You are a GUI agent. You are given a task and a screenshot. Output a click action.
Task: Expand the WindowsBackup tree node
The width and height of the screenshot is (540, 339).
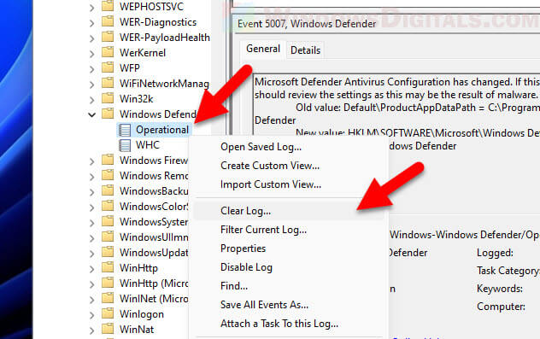91,192
